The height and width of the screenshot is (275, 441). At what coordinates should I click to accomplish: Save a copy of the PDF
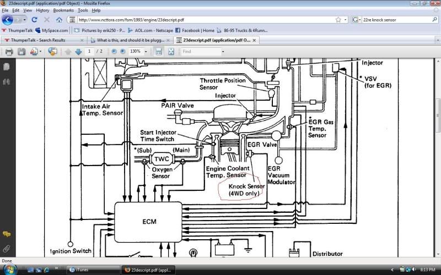point(21,51)
